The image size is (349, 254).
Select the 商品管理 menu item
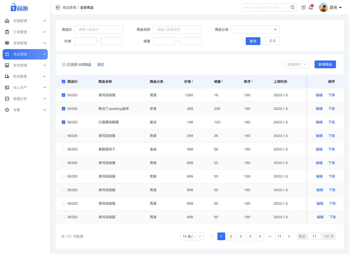[x=25, y=54]
